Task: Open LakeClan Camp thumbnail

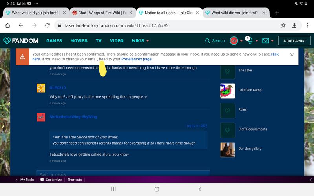Action: coord(228,90)
